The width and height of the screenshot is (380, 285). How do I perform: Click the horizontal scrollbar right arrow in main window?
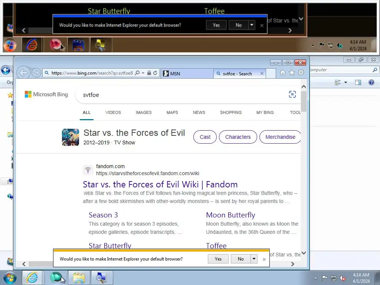(292, 264)
